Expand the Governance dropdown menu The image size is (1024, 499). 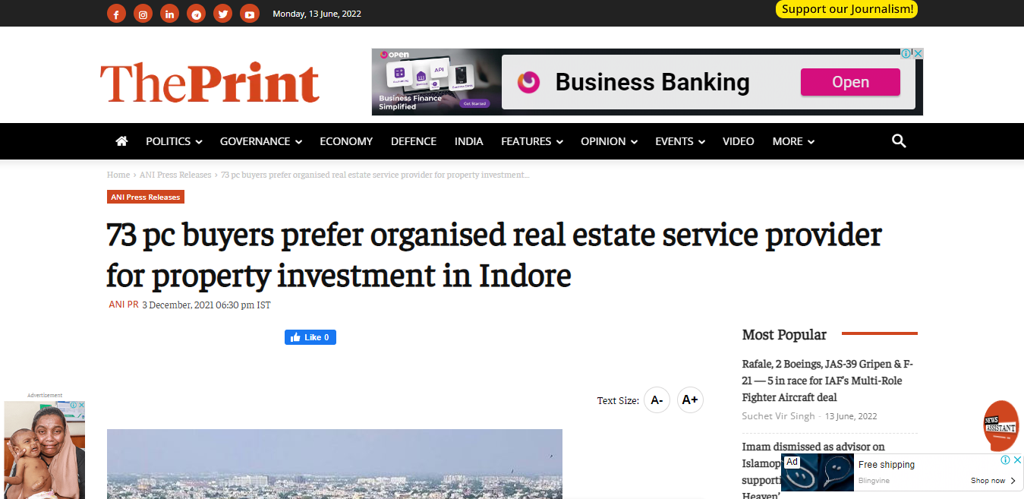click(x=260, y=141)
